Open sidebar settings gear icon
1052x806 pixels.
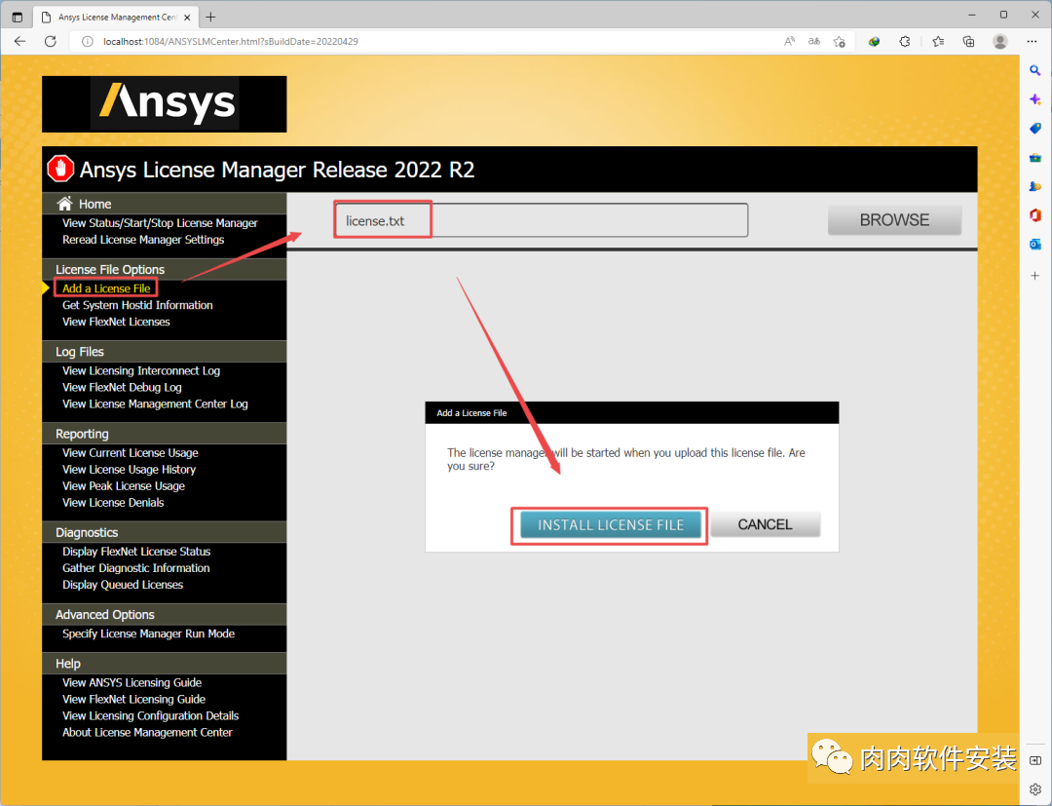pyautogui.click(x=1035, y=789)
